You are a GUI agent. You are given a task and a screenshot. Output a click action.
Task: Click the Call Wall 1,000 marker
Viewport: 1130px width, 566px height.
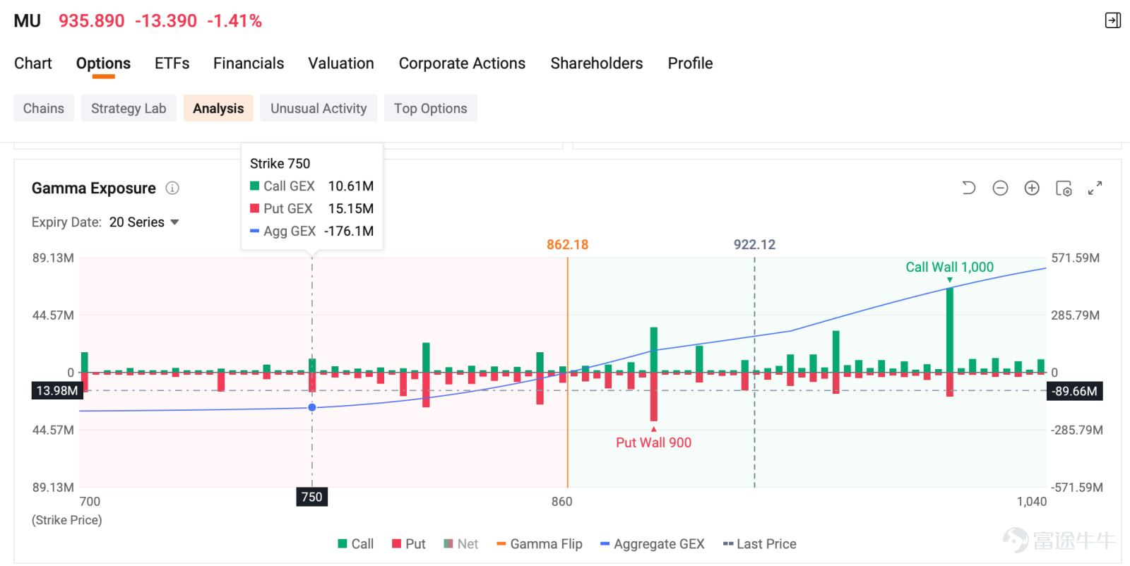coord(949,267)
